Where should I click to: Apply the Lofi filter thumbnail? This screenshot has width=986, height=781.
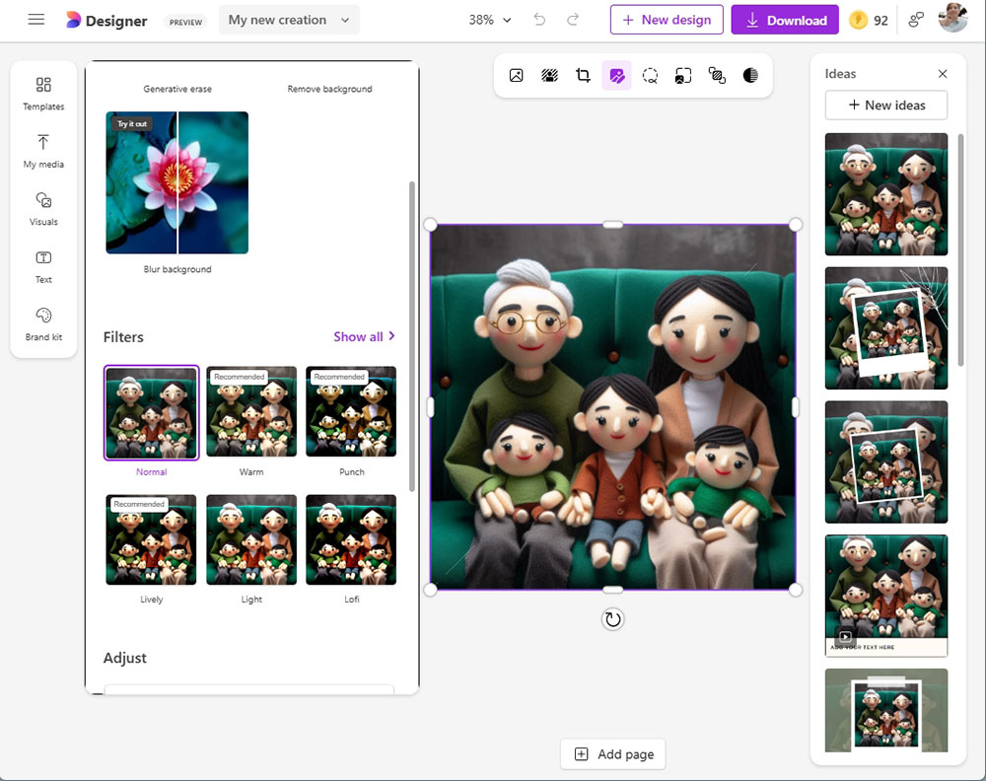(351, 539)
